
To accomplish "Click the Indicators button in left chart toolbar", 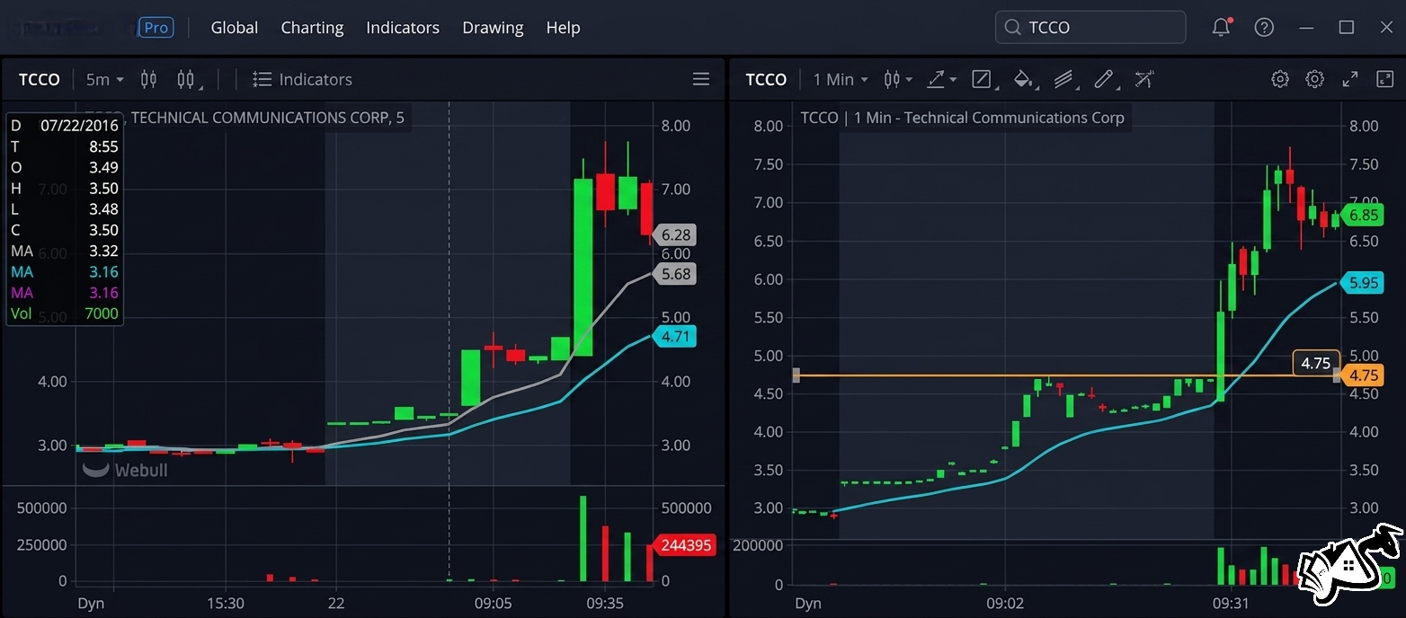I will (302, 79).
